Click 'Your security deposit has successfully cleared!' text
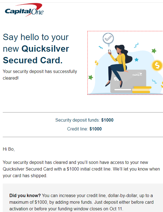The image size is (163, 212). click(x=40, y=75)
